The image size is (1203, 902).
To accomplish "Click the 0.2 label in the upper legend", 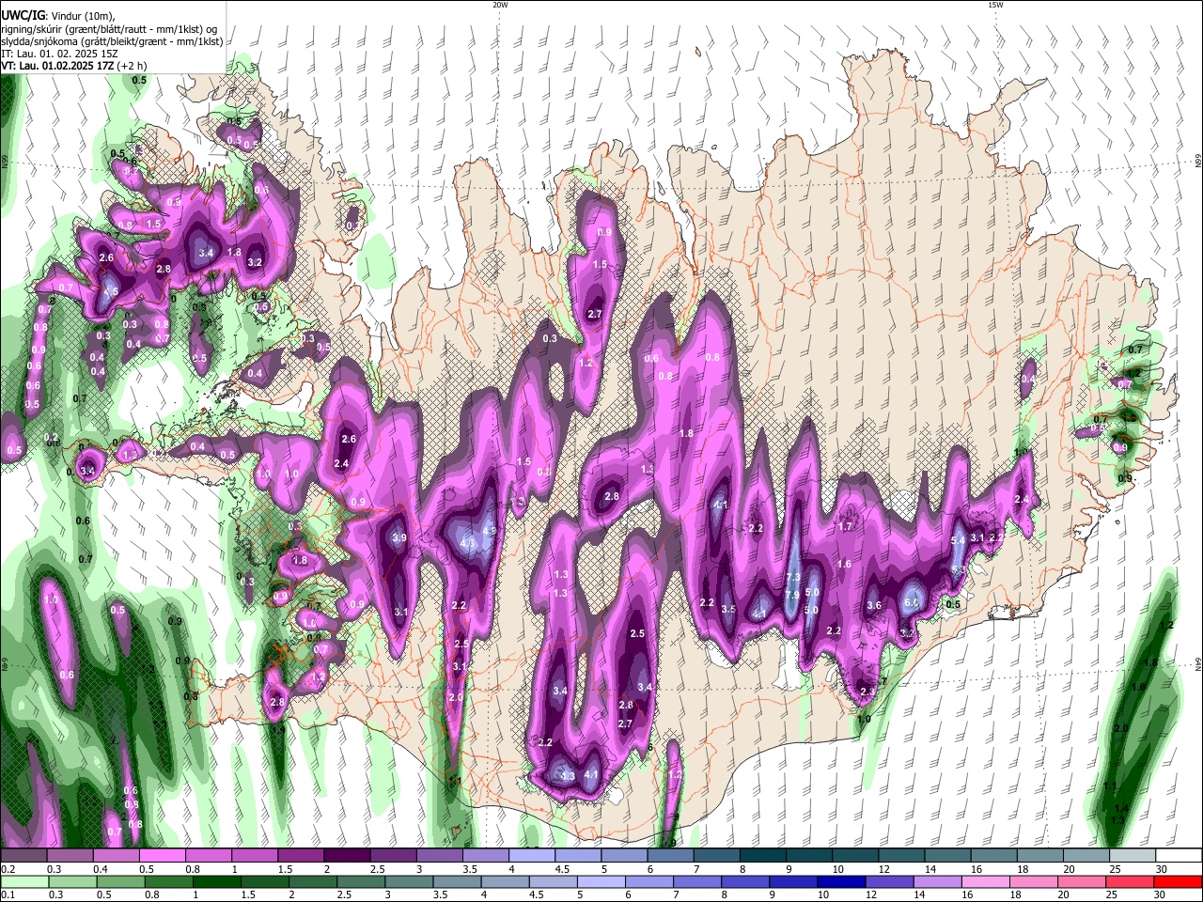I will (x=8, y=868).
